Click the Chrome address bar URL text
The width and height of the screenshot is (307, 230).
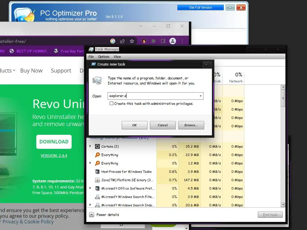(x=13, y=41)
